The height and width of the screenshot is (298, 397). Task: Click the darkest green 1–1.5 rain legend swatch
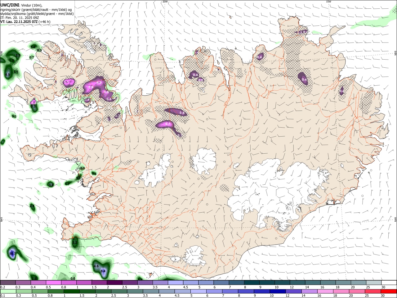[x=71, y=291]
